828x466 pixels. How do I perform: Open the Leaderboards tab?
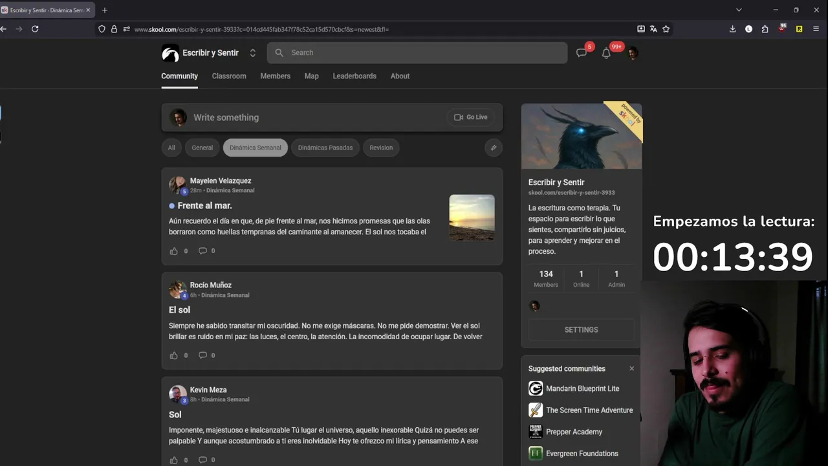354,76
